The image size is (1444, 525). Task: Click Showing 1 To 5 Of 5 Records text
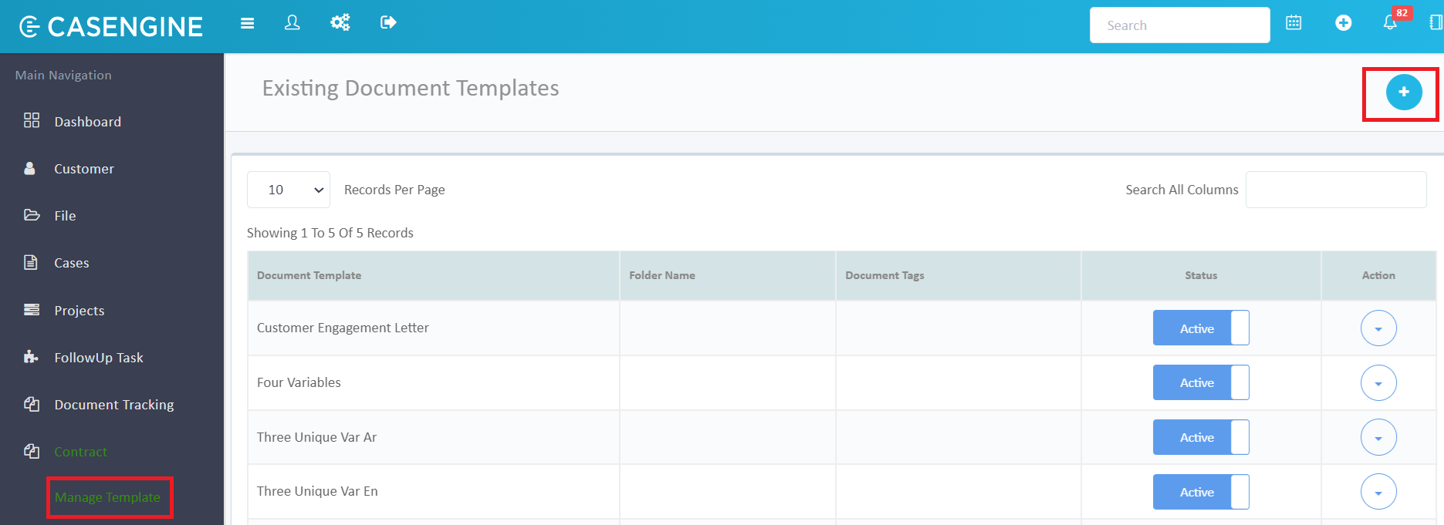[x=330, y=233]
